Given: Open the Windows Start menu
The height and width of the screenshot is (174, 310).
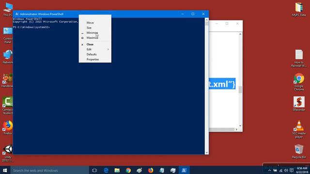Looking at the screenshot, I should pos(5,170).
